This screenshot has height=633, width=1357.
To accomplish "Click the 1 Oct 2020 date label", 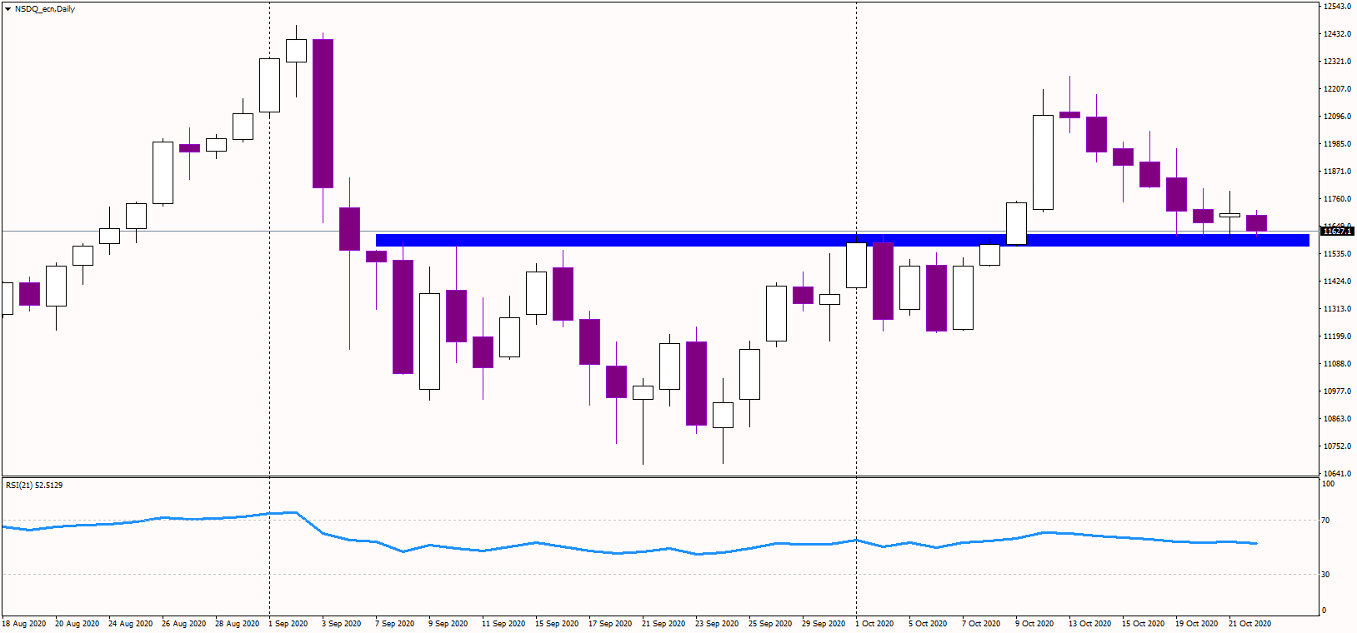I will tap(875, 624).
